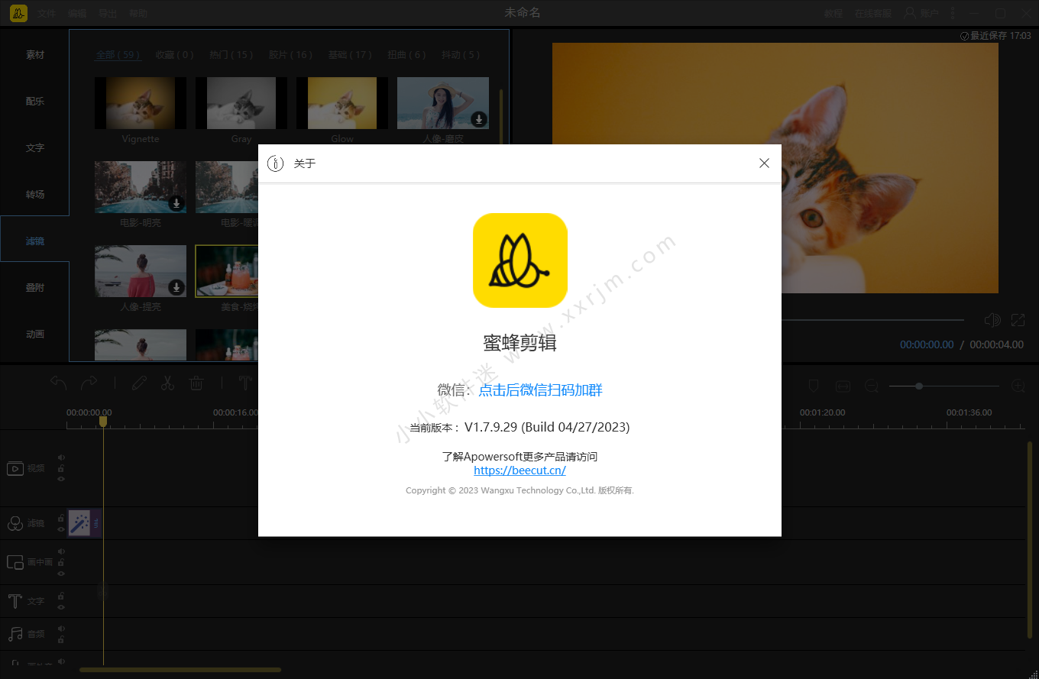Screen dimensions: 1039x679
Task: Click the preview volume speaker icon
Action: click(992, 320)
